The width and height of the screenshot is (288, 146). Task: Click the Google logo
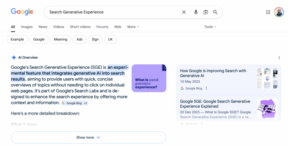tap(22, 12)
